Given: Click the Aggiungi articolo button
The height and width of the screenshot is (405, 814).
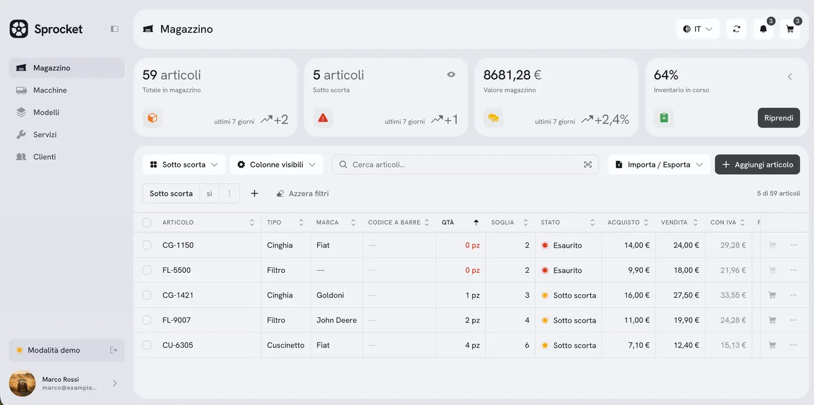Looking at the screenshot, I should click(757, 165).
